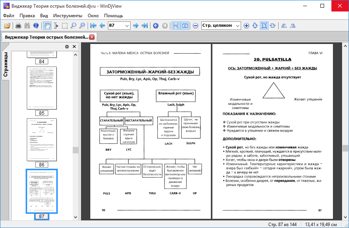349x228 pixels.
Task: Click the 'Стр. 87 из 144' status text
Action: (282, 225)
